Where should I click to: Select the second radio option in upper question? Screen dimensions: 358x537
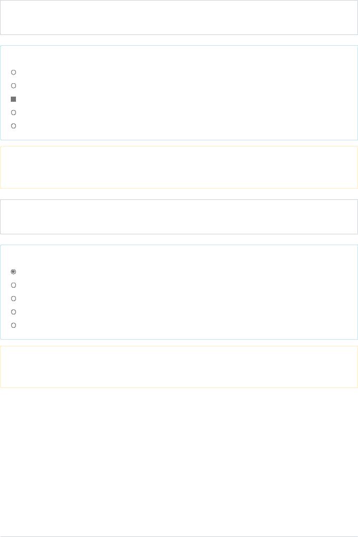pyautogui.click(x=13, y=86)
